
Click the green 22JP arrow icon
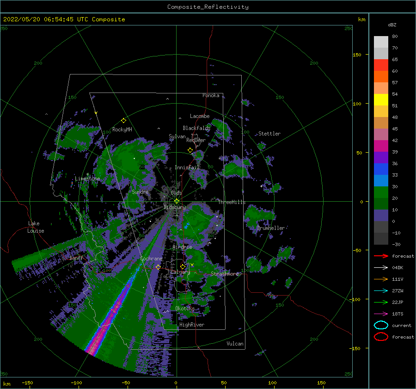tap(381, 302)
